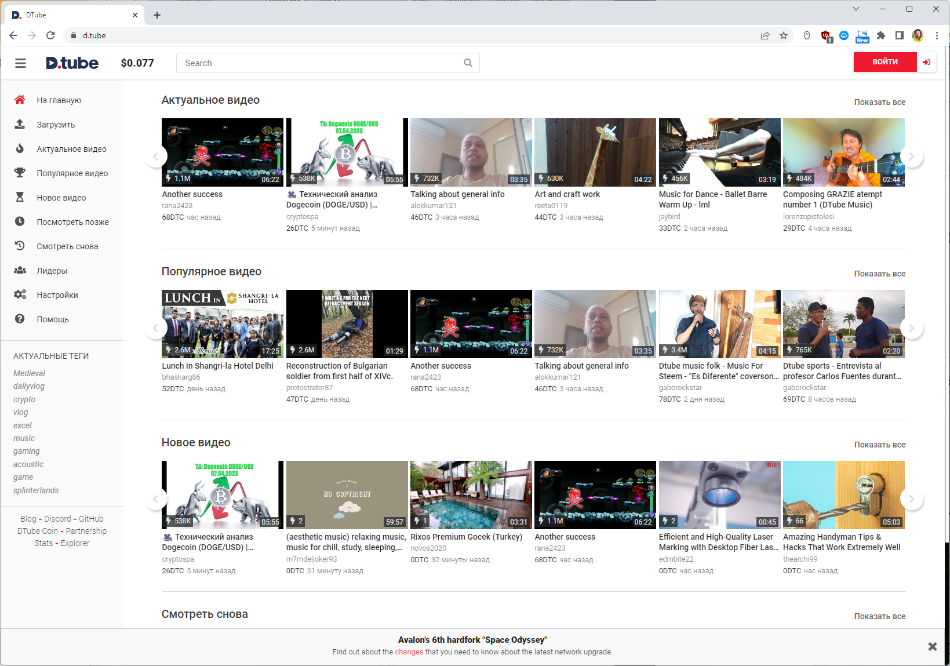Screen dimensions: 950x666
Task: Open the splinterlands tag
Action: (36, 490)
